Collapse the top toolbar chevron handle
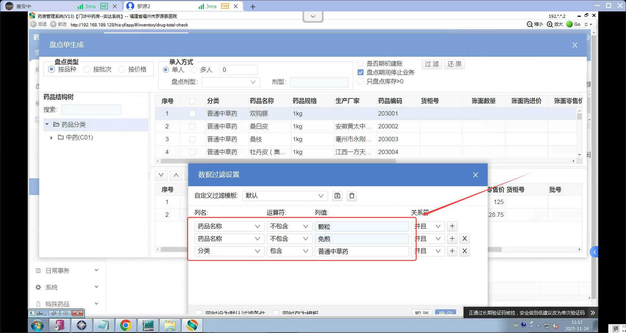626x333 pixels. point(313,16)
